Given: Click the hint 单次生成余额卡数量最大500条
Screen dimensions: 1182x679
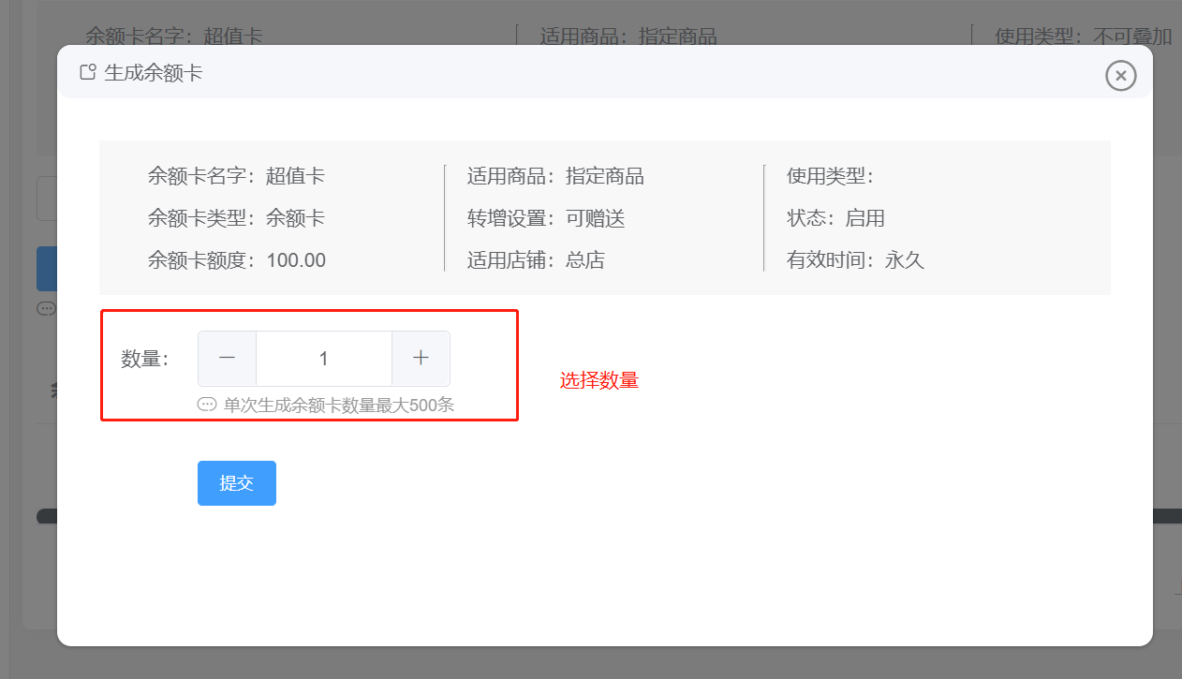Looking at the screenshot, I should pos(339,405).
